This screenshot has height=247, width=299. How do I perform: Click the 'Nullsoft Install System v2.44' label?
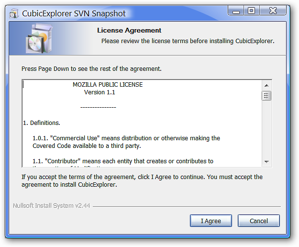coord(52,206)
